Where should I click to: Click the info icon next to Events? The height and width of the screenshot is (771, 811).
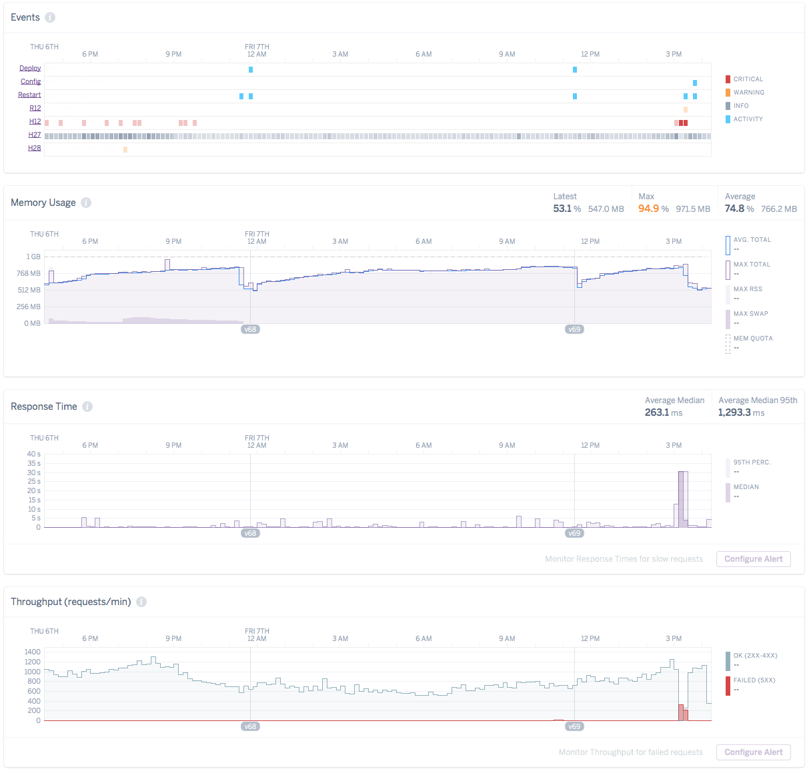50,17
